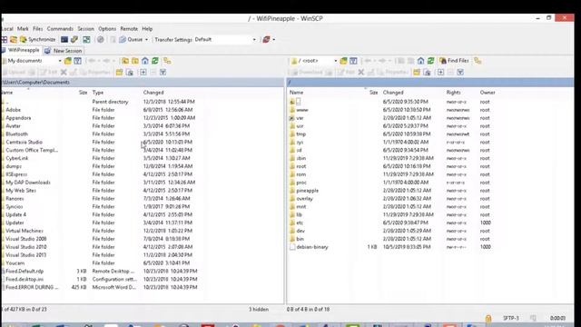Select the overlay folder in remote panel
Image resolution: width=581 pixels, height=327 pixels.
tap(305, 199)
